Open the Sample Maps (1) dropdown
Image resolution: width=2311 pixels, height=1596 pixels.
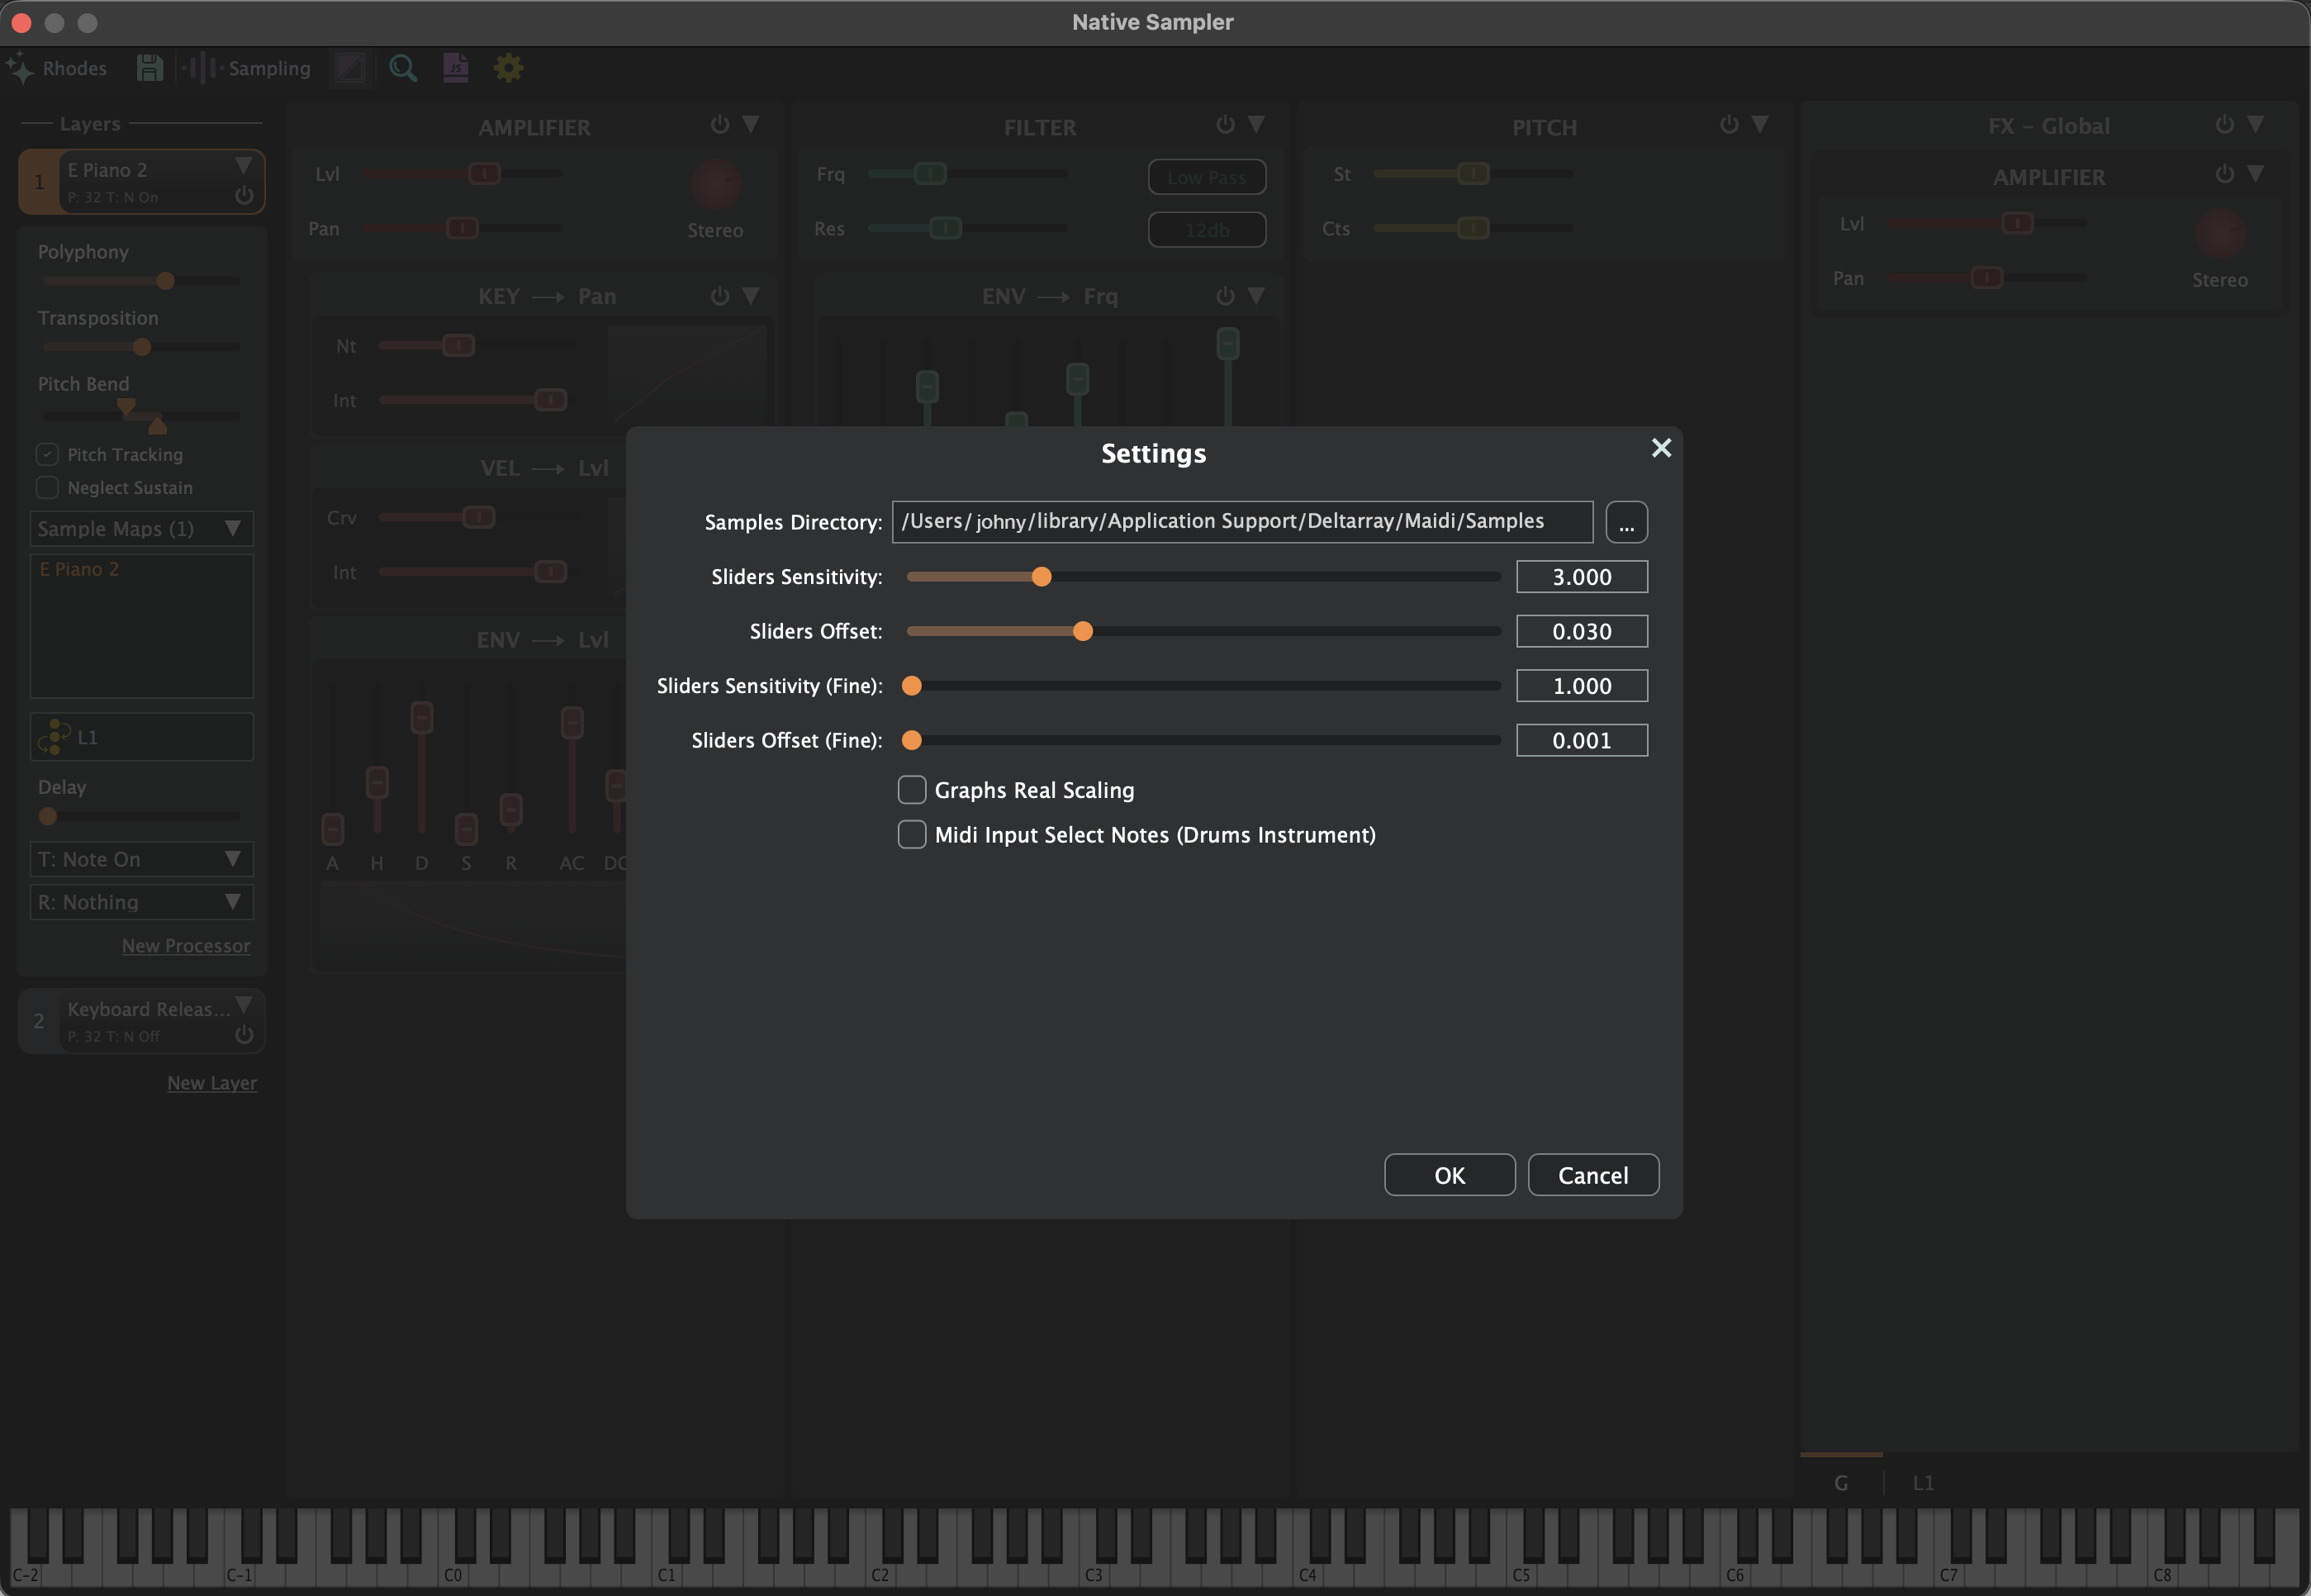pos(141,529)
